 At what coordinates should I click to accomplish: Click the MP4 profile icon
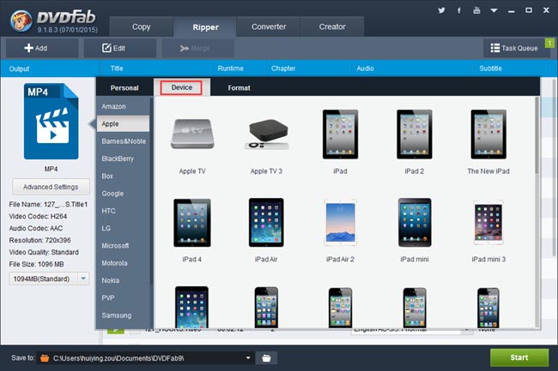[x=51, y=122]
